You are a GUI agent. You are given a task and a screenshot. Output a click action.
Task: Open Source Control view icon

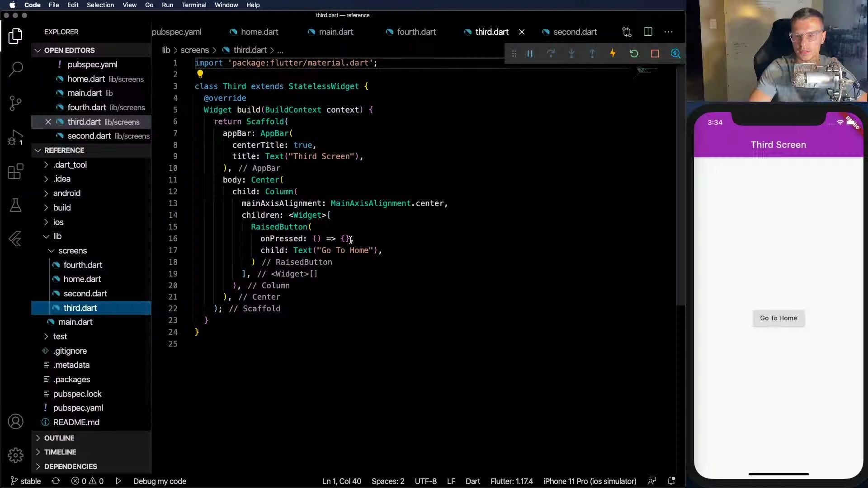16,103
